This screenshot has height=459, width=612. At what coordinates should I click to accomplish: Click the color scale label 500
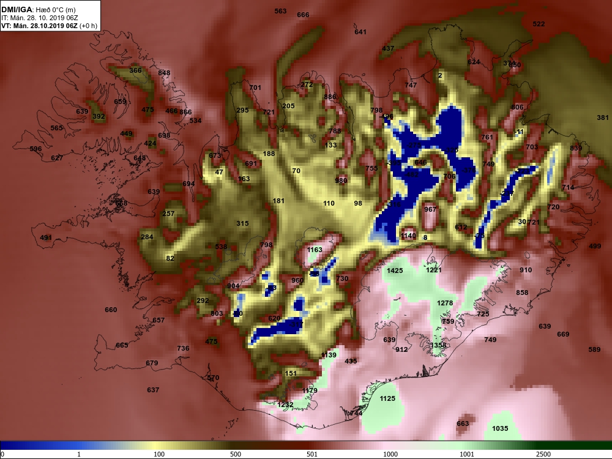236,454
